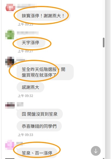
Task: Click the timestamp 上午 09:32
Action: pos(26,96)
